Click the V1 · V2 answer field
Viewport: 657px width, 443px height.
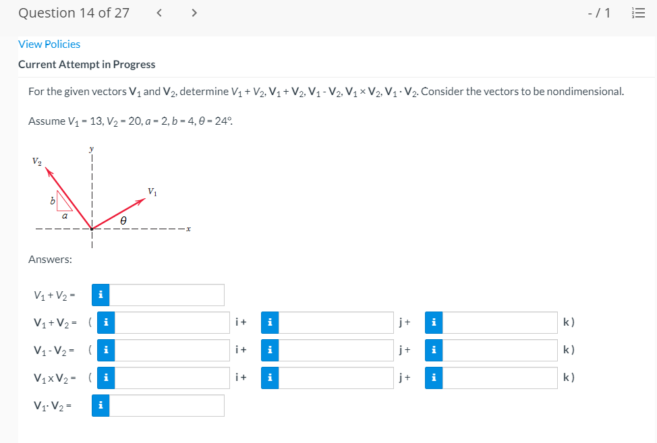(167, 405)
